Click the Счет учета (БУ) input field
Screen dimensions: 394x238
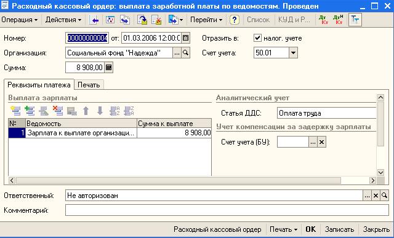(293, 142)
